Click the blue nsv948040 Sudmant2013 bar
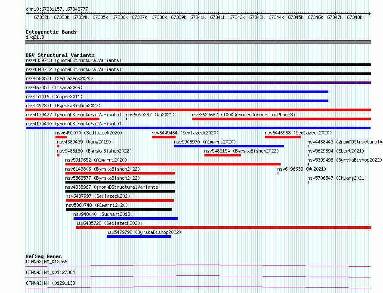The image size is (383, 293). (126, 218)
